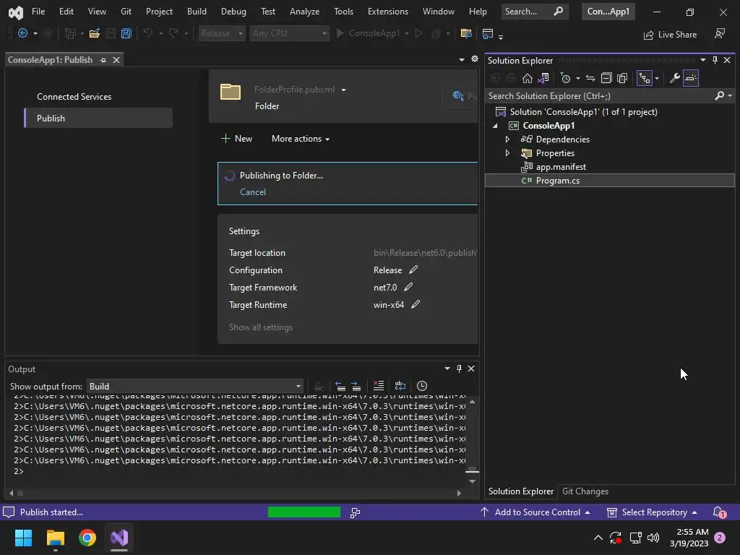This screenshot has height=555, width=740.
Task: Click Sync with Active Document arrows icon
Action: pyautogui.click(x=590, y=78)
